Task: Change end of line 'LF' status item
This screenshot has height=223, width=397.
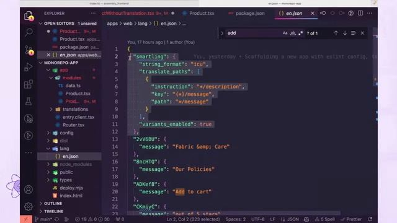Action: coord(272,219)
